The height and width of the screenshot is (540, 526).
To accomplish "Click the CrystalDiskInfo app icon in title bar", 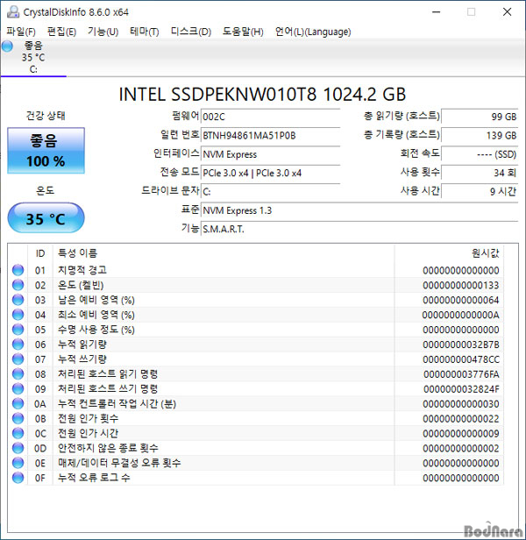I will (13, 12).
